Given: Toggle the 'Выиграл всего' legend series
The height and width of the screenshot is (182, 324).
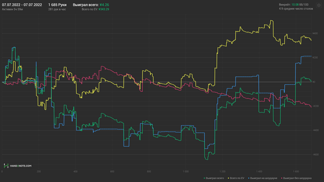Looking at the screenshot, I should coord(214,178).
